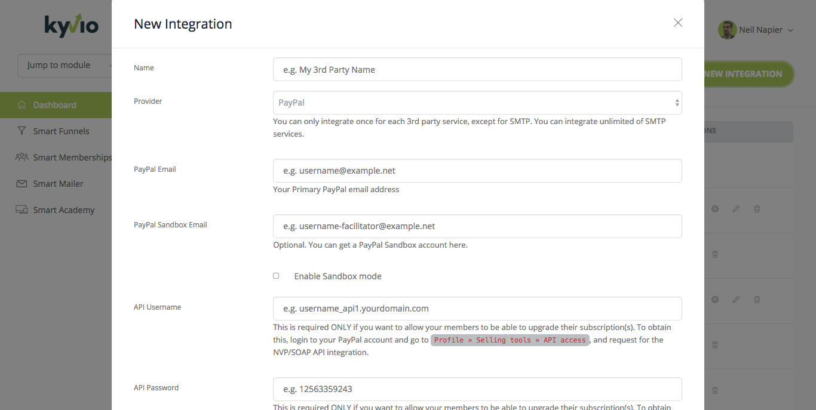This screenshot has width=816, height=410.
Task: Click the 'PayPal Email' field label
Action: click(x=155, y=169)
